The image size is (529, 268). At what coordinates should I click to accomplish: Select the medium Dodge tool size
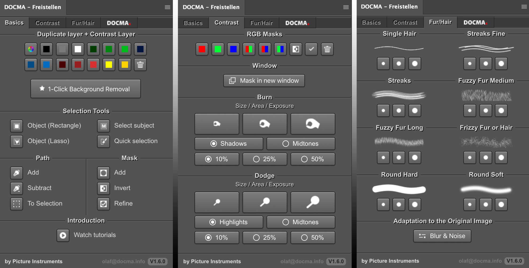pos(265,202)
